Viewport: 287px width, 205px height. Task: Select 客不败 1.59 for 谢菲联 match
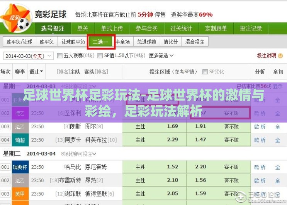click(219, 193)
